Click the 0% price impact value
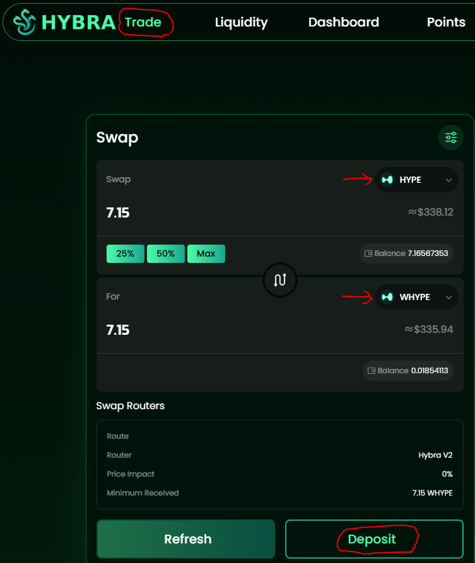 [x=447, y=474]
